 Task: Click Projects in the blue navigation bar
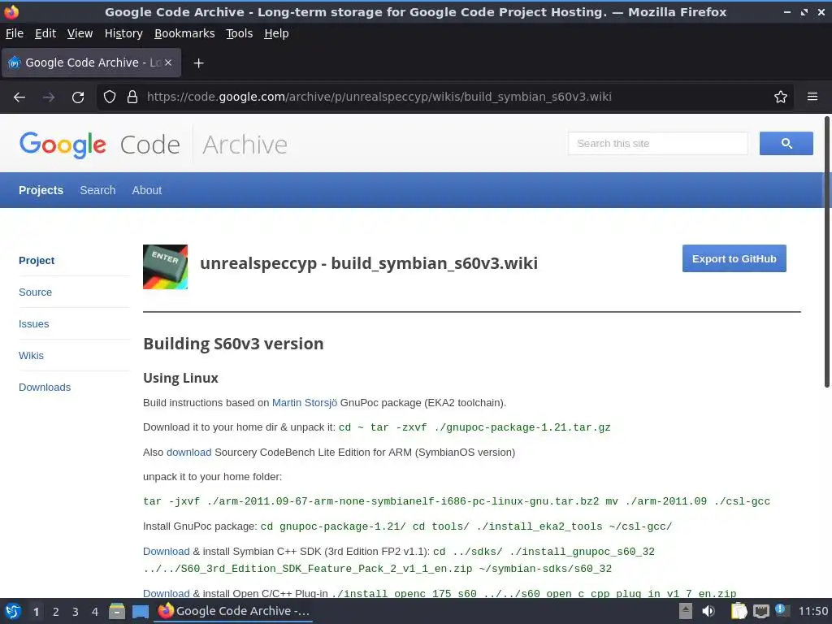(x=41, y=190)
